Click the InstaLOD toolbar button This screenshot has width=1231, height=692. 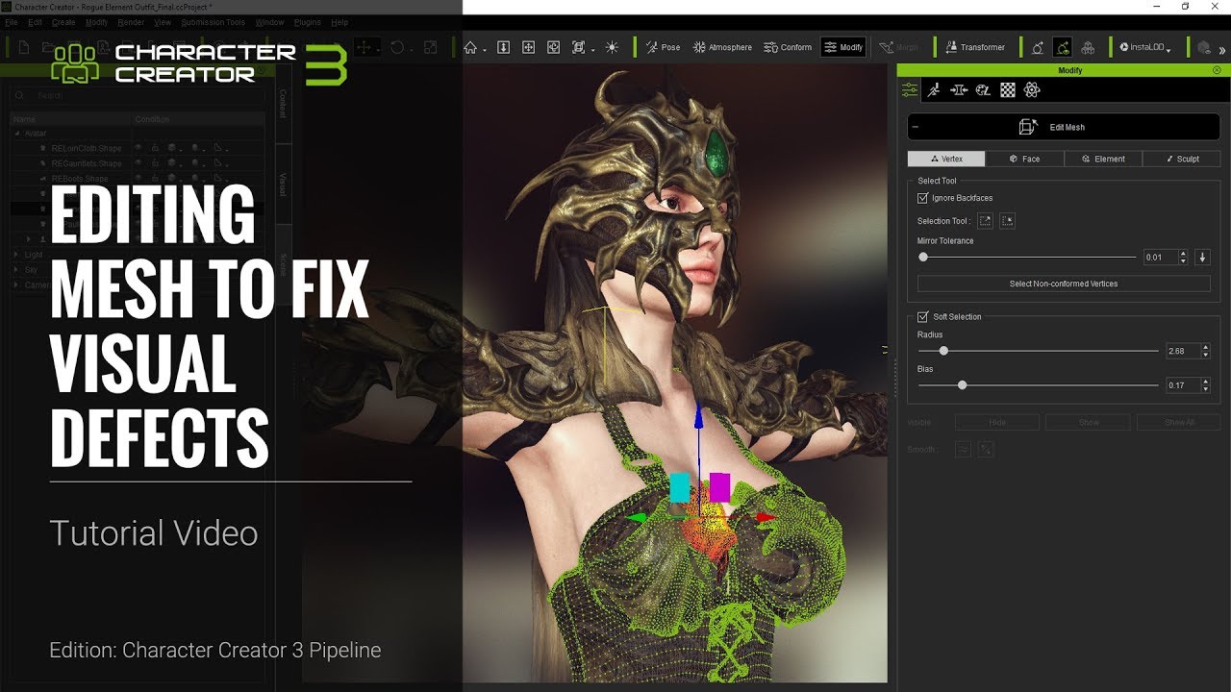[1144, 47]
